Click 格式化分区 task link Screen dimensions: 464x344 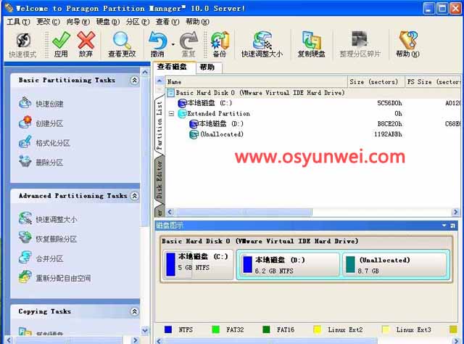(44, 142)
